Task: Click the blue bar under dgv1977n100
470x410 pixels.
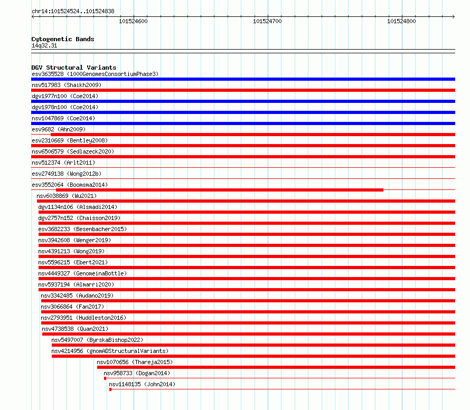Action: click(243, 101)
